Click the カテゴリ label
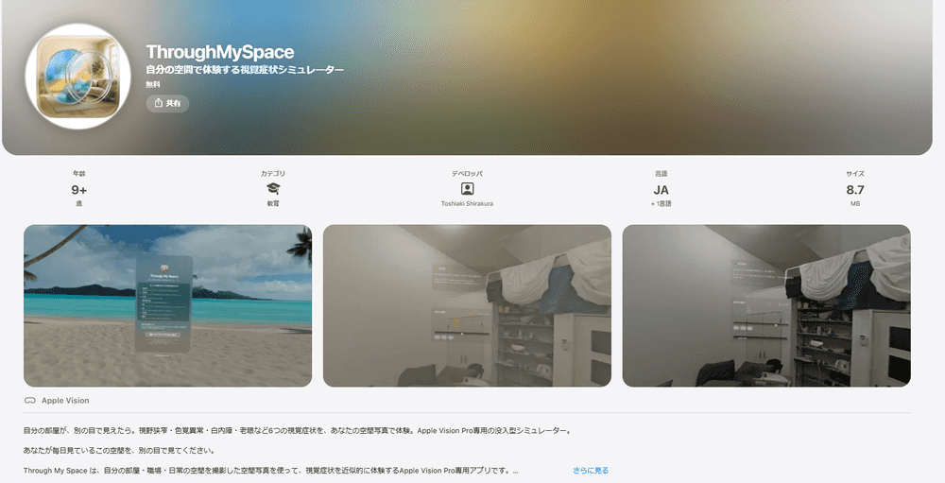945x483 pixels. click(x=273, y=174)
